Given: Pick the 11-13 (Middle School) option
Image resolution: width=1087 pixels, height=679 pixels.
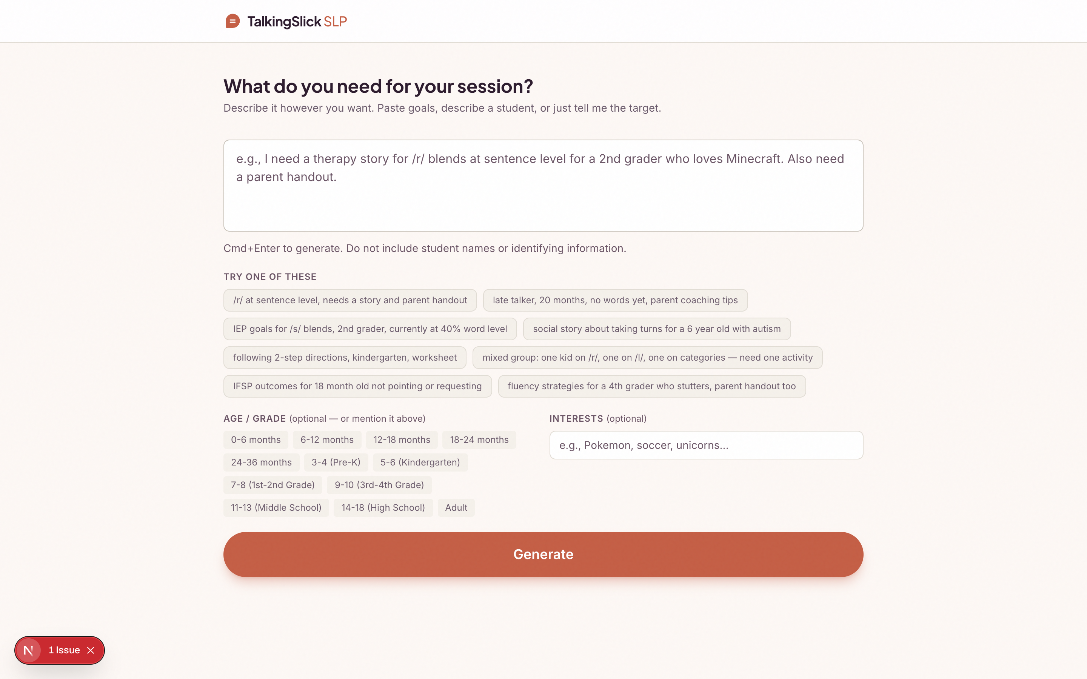Looking at the screenshot, I should pyautogui.click(x=276, y=507).
